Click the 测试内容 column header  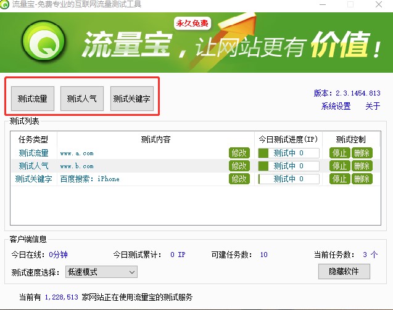point(155,139)
